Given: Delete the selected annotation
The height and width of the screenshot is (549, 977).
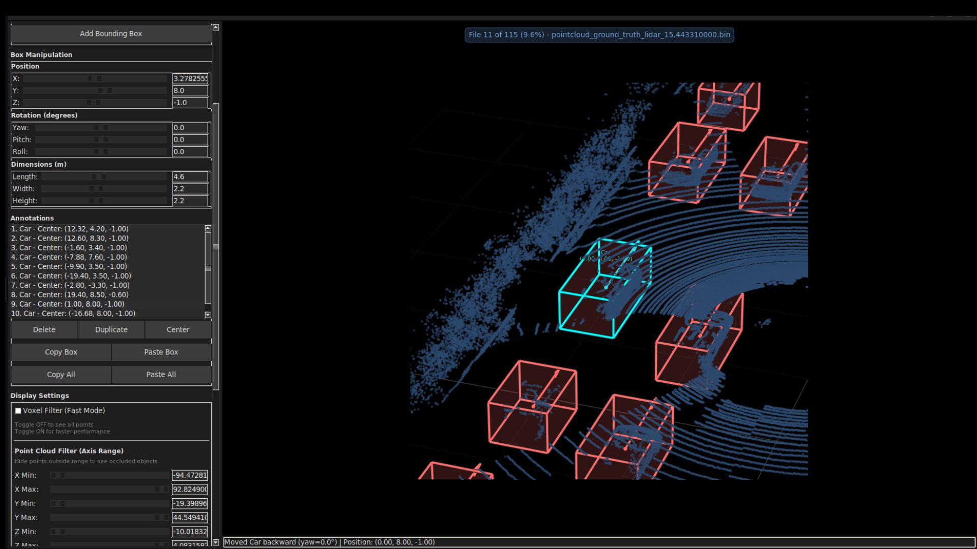Looking at the screenshot, I should pyautogui.click(x=44, y=329).
